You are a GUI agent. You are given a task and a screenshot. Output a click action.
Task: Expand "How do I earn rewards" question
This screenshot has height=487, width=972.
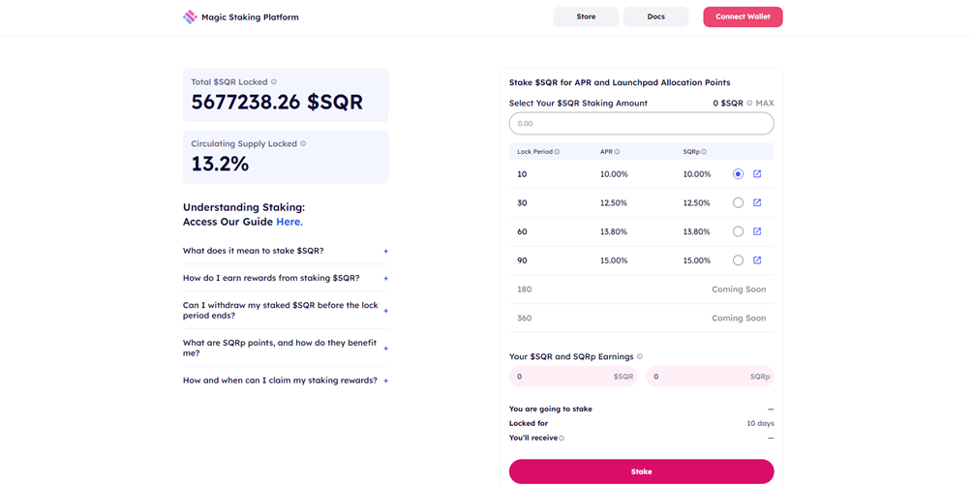tap(385, 279)
